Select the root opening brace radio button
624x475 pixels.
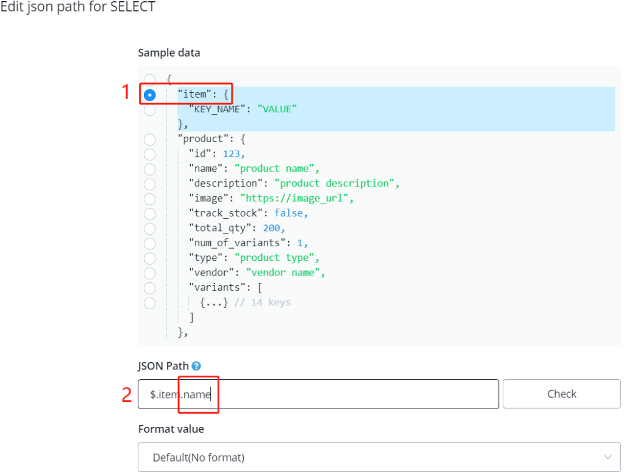(x=150, y=80)
